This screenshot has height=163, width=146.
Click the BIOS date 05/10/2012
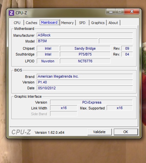85,88
